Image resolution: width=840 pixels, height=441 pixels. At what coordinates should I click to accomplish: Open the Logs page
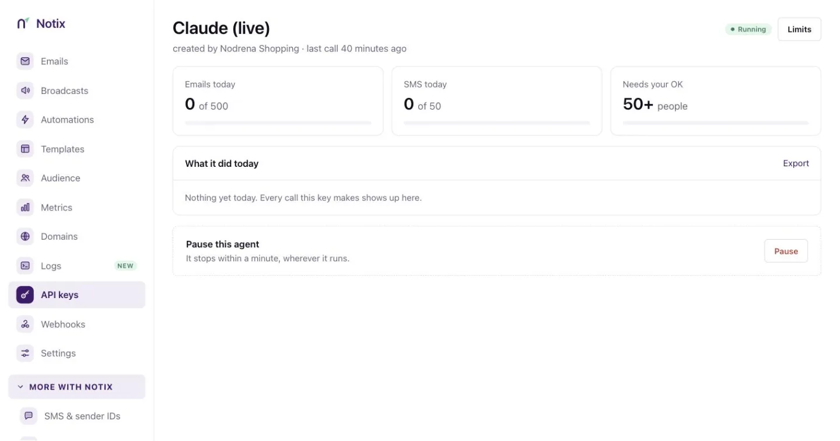tap(76, 265)
